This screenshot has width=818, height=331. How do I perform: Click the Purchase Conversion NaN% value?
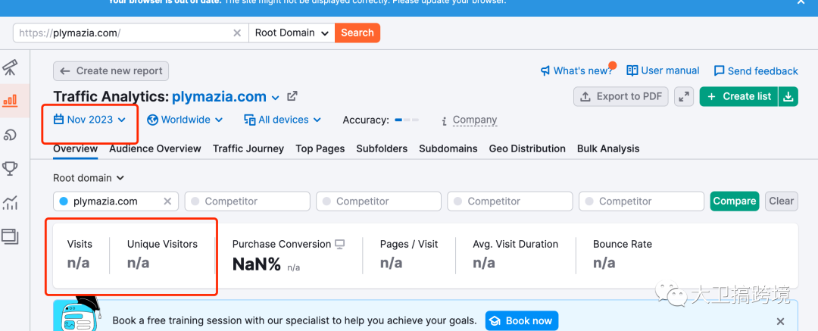(x=256, y=264)
